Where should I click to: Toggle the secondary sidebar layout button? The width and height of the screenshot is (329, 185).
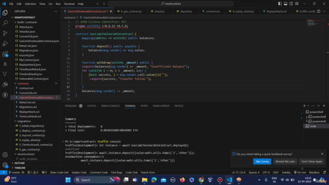pos(291,4)
